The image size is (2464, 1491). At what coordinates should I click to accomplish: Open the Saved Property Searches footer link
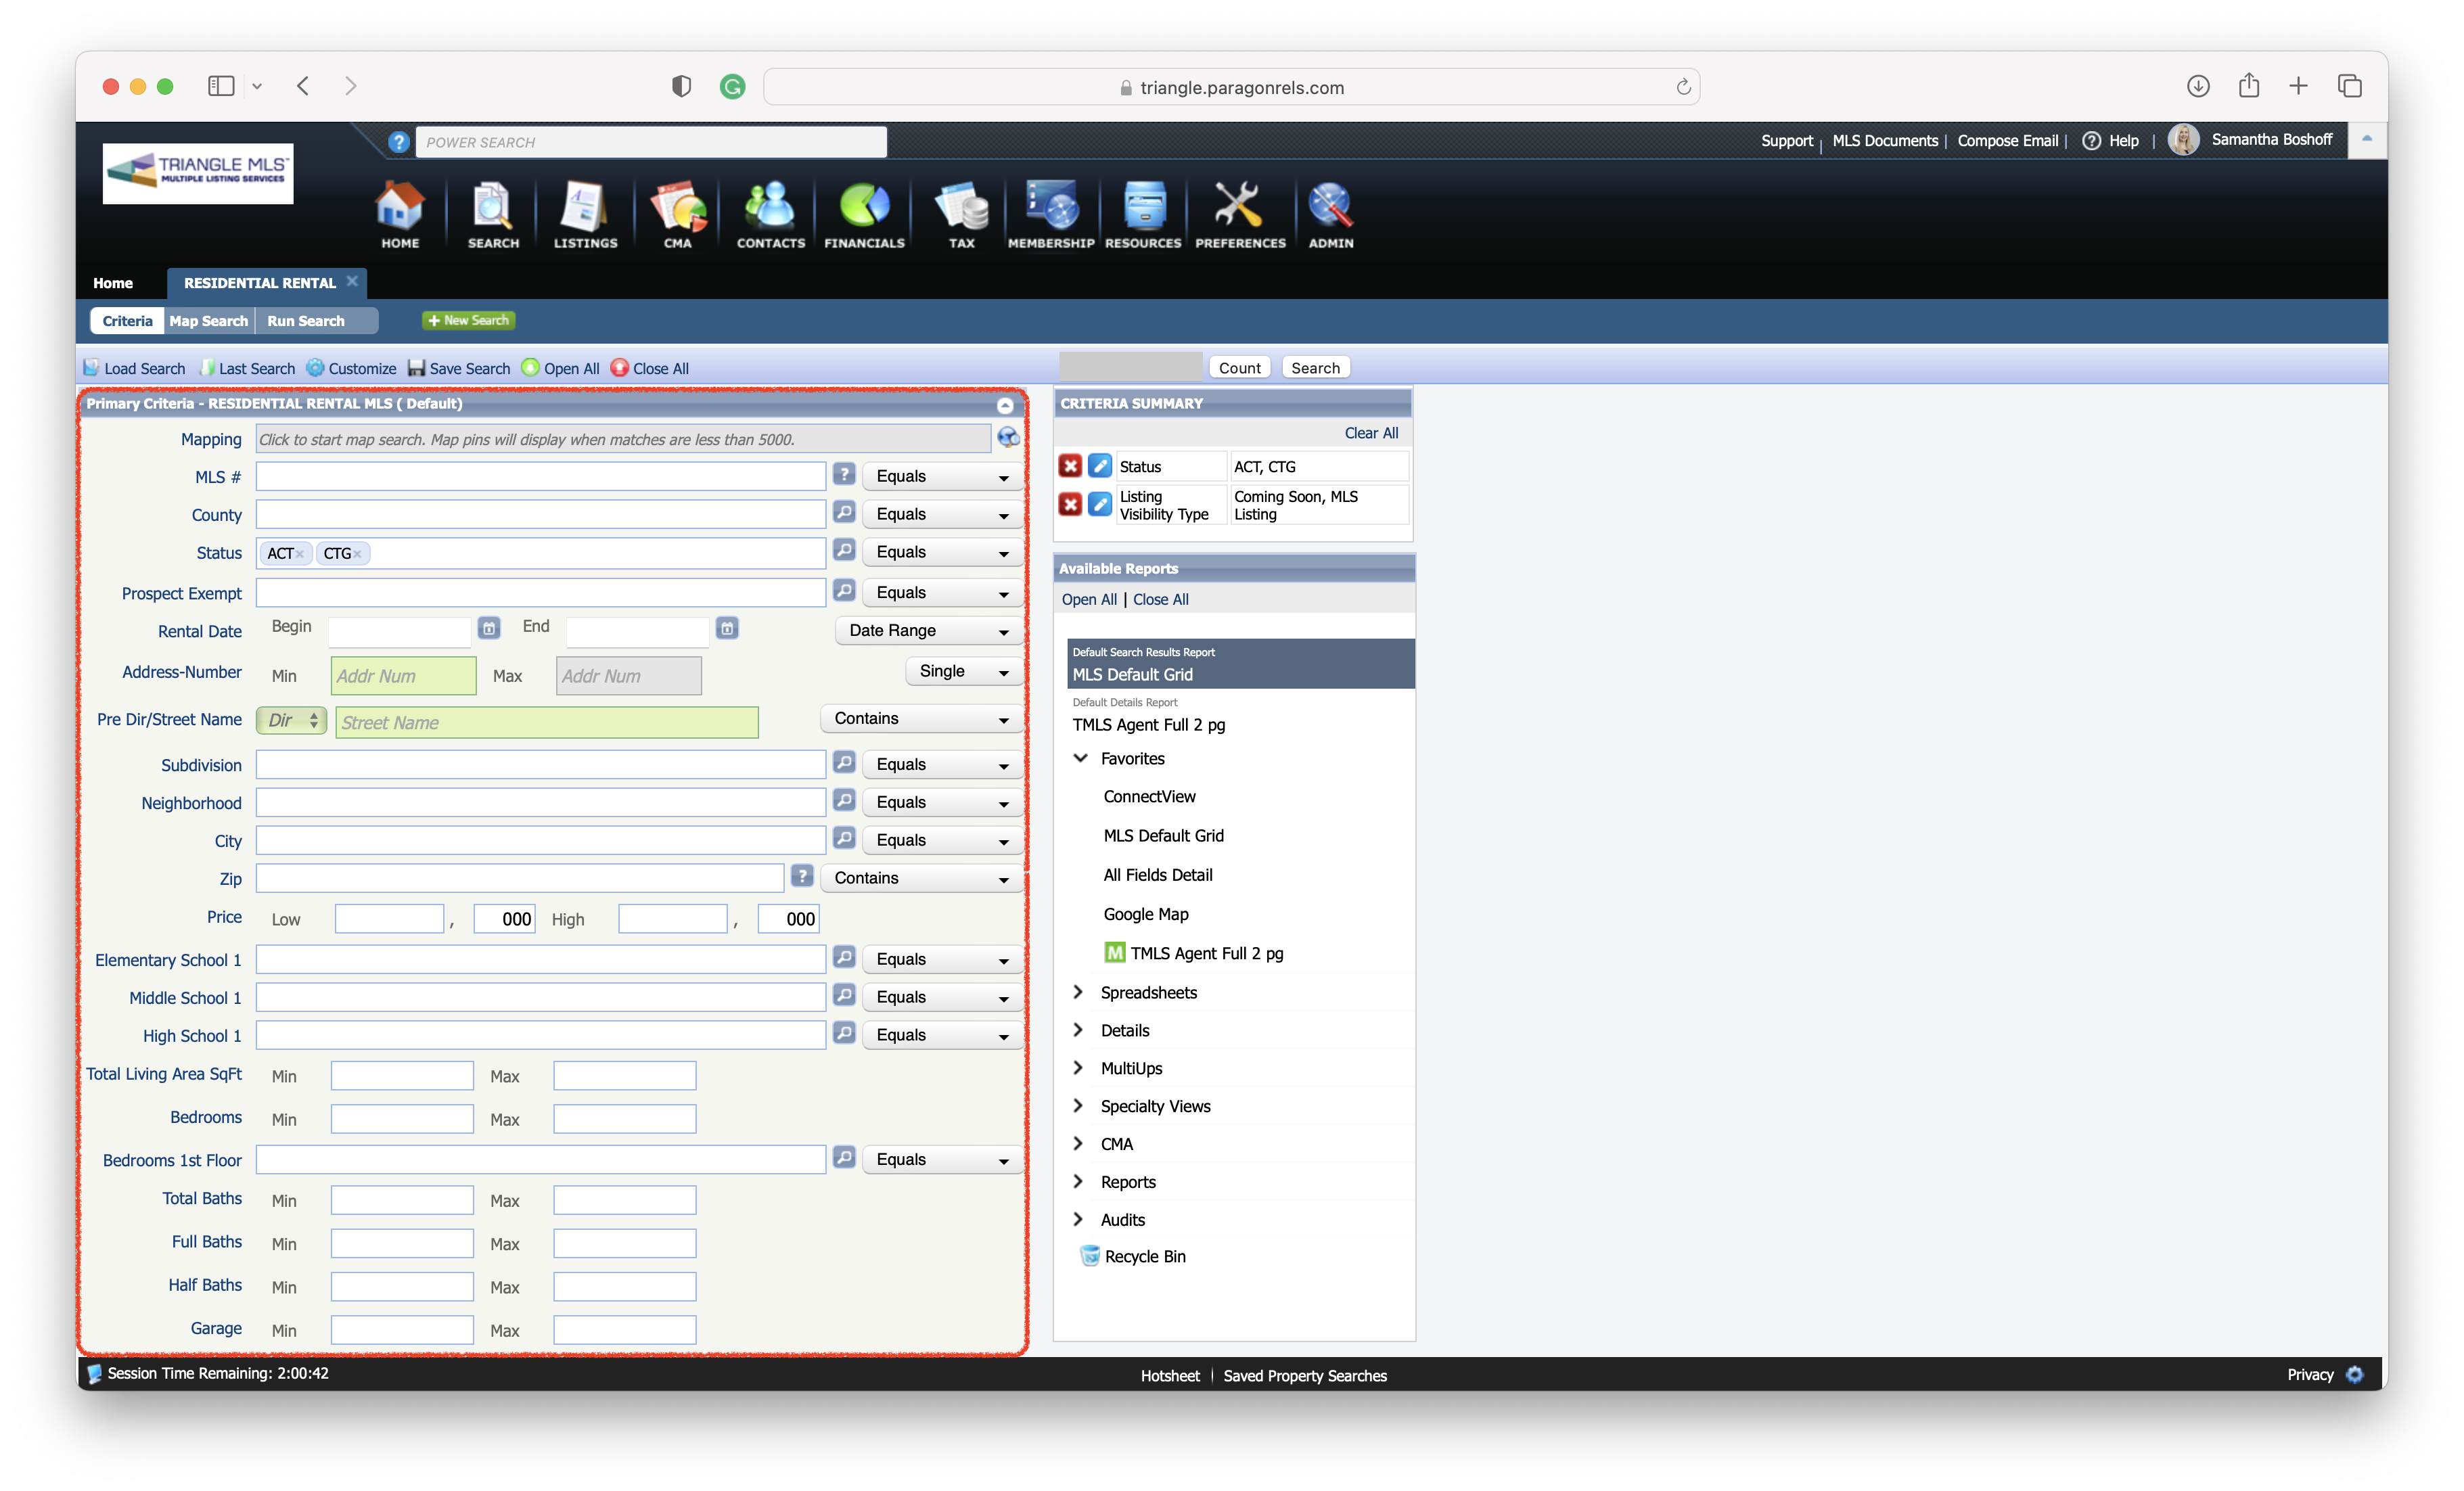pos(1305,1376)
